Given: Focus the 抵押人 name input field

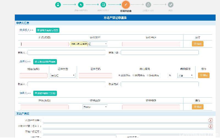Looking at the screenshot, I should 34,75.
